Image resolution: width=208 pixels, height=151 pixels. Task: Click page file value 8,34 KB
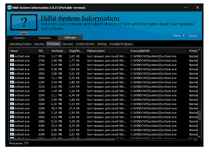[x=74, y=126]
